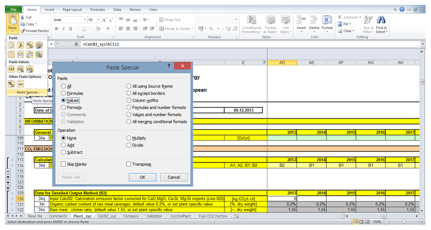The image size is (431, 230).
Task: Open Conditional Formatting
Action: [x=252, y=25]
